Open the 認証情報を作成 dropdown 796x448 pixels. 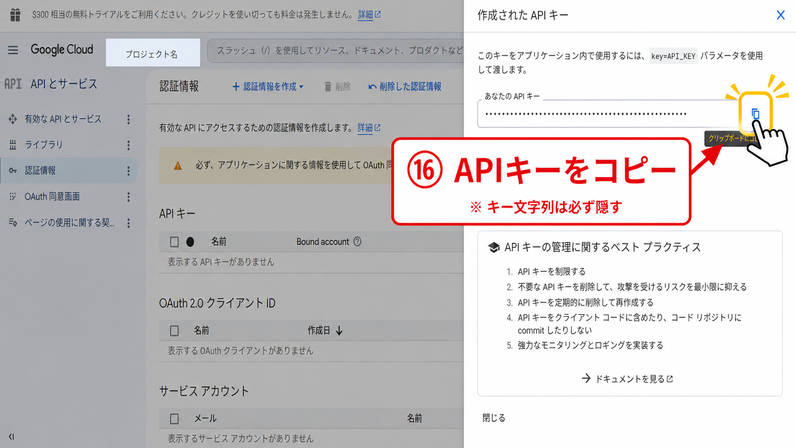pos(268,87)
